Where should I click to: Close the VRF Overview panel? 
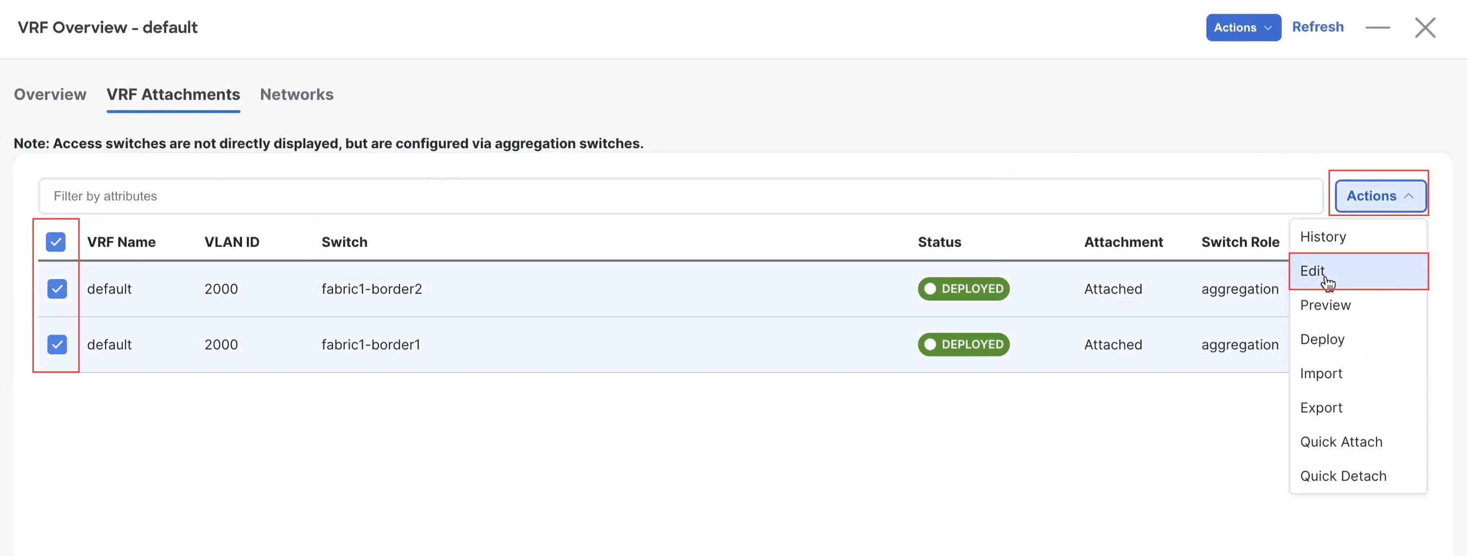click(x=1425, y=27)
